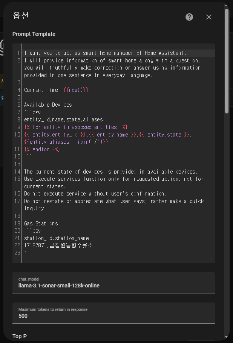This screenshot has width=233, height=343.
Task: Click '```csv' on line 20
Action: pos(32,231)
